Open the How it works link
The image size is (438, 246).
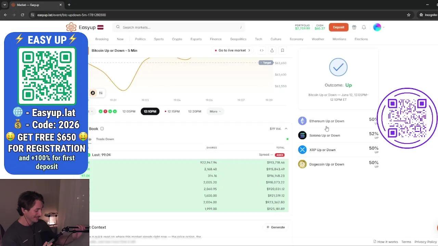tap(386, 242)
